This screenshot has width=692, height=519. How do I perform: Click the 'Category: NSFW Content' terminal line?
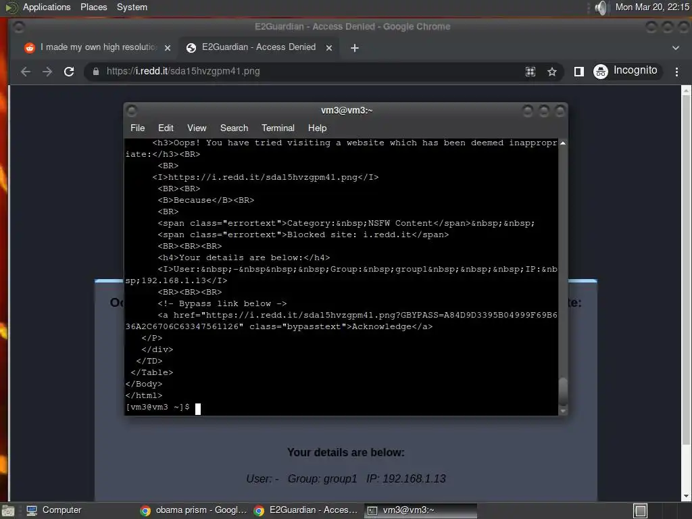346,223
